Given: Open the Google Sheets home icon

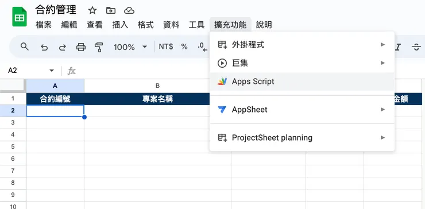Looking at the screenshot, I should (x=20, y=17).
